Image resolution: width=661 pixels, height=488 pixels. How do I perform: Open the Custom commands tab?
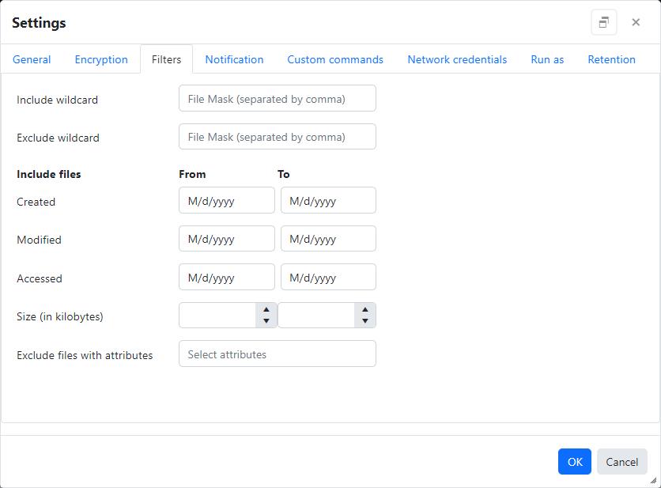tap(335, 59)
